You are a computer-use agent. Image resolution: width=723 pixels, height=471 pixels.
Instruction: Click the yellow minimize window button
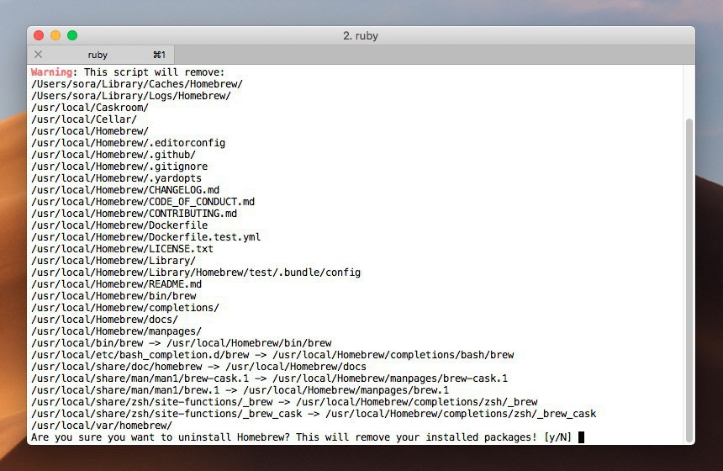(55, 35)
